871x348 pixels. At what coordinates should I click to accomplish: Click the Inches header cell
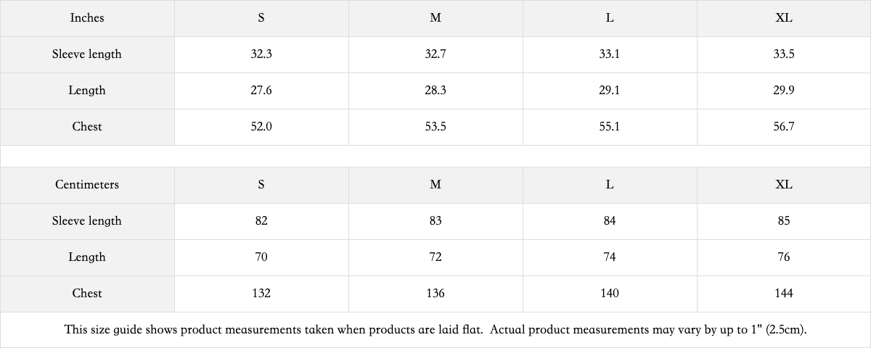pos(87,18)
